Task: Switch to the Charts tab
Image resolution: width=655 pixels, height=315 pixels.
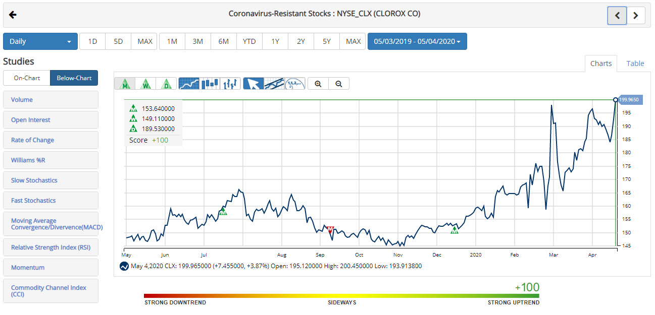Action: click(601, 64)
